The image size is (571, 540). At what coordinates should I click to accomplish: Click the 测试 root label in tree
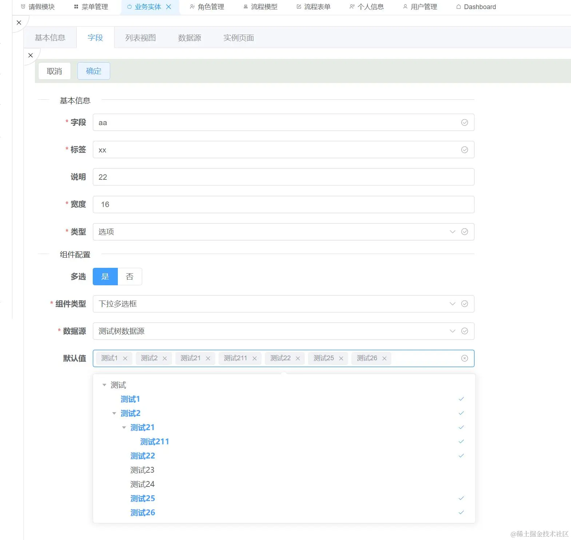pos(118,385)
